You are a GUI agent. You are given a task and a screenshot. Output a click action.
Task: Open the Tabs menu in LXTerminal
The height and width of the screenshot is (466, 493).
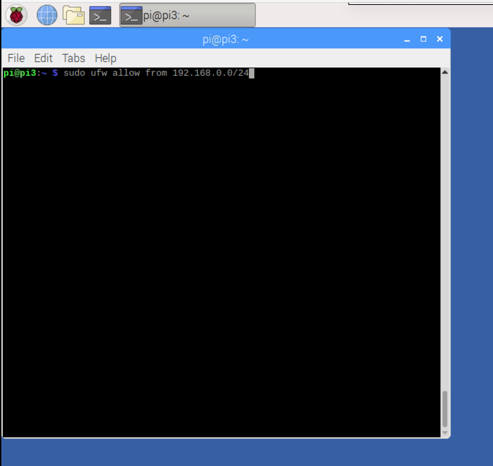point(73,58)
